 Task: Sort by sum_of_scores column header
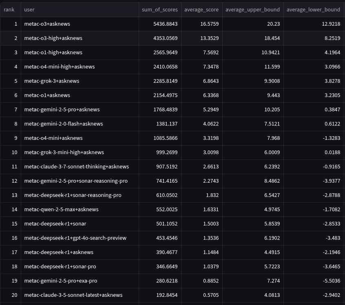pyautogui.click(x=160, y=9)
